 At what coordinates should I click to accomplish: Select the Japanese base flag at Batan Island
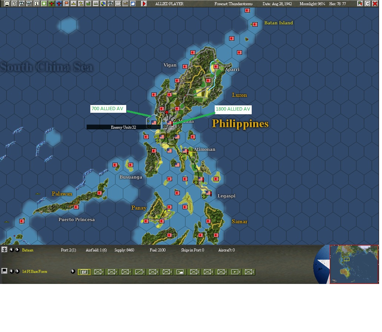(255, 24)
